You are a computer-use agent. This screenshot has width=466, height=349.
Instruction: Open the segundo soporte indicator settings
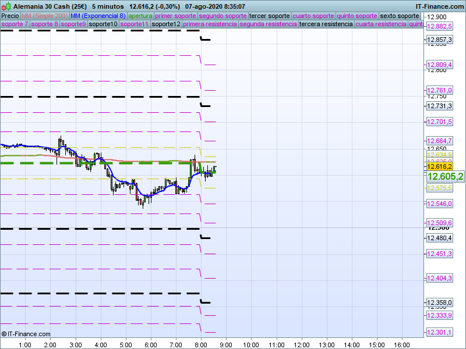click(223, 16)
